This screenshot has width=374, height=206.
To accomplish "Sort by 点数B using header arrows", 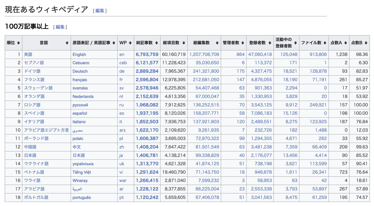I will (x=366, y=43).
